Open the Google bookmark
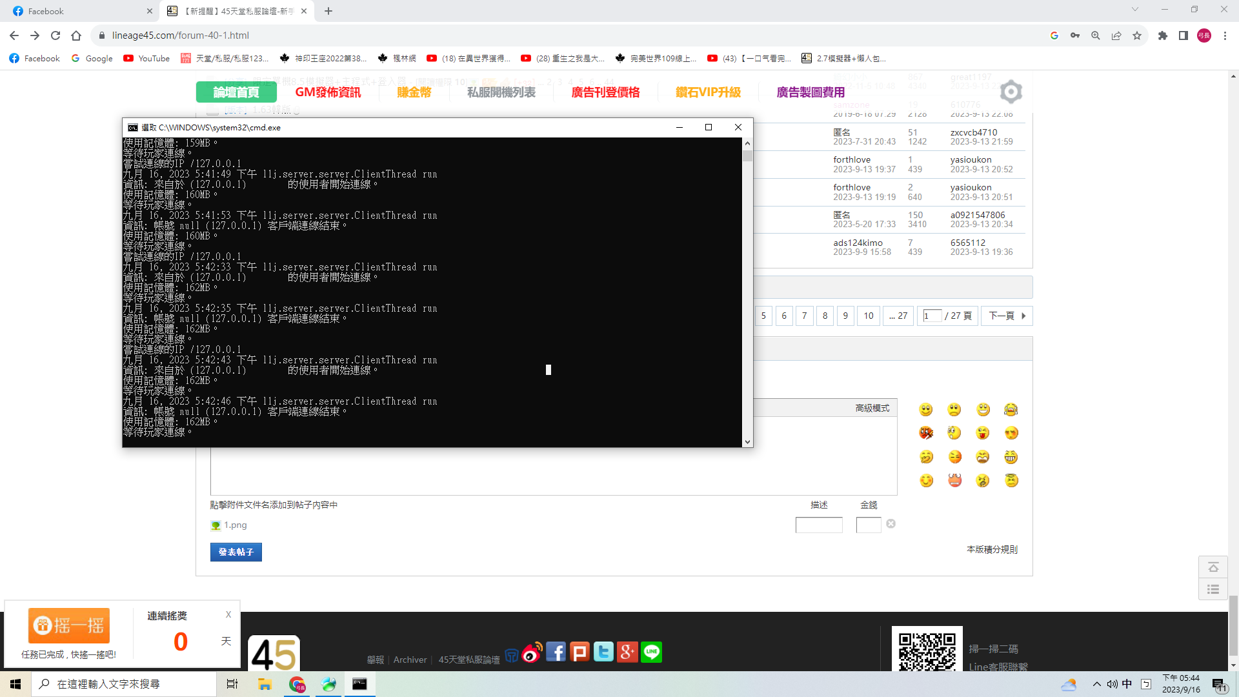 pyautogui.click(x=92, y=58)
